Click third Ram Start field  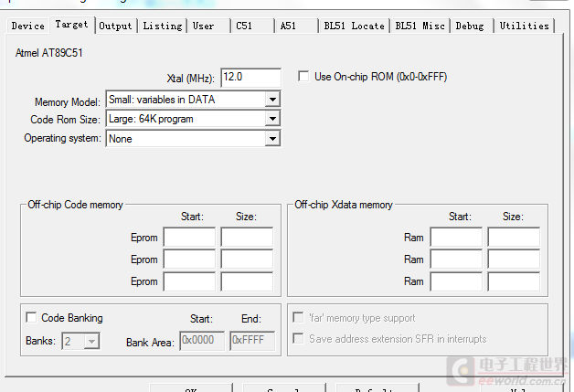(x=456, y=281)
